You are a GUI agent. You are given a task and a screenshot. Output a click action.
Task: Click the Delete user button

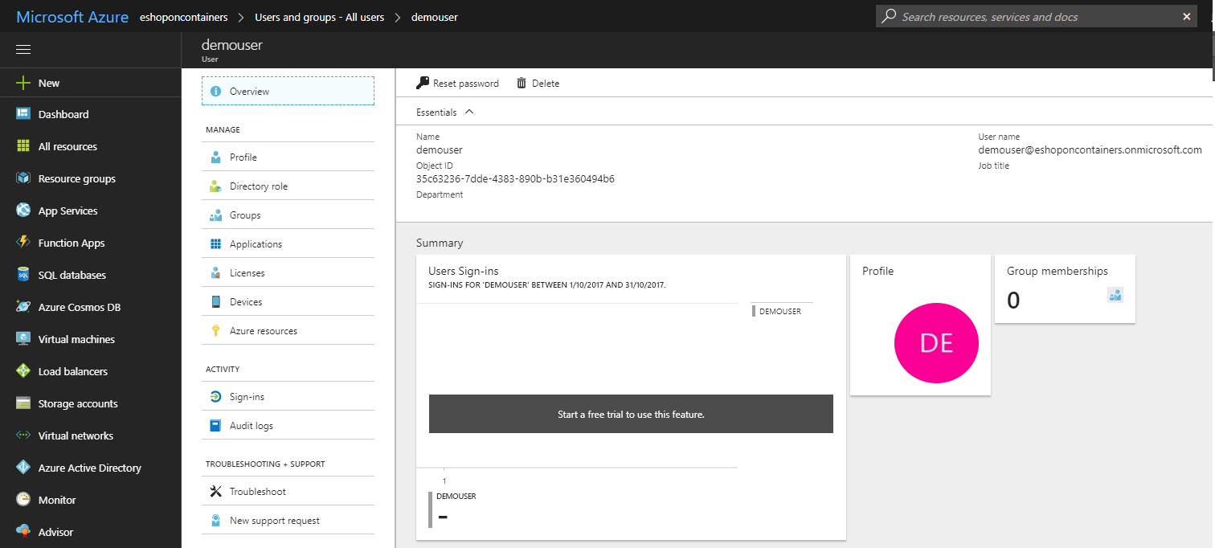(x=538, y=84)
